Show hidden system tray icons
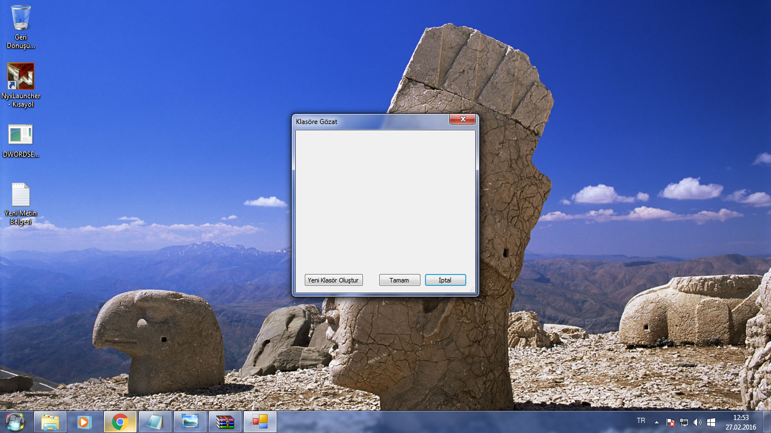The height and width of the screenshot is (433, 771). 656,422
